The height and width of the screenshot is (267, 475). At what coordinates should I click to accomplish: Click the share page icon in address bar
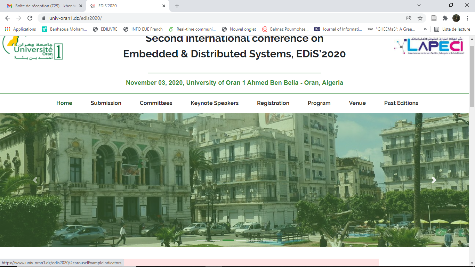409,18
